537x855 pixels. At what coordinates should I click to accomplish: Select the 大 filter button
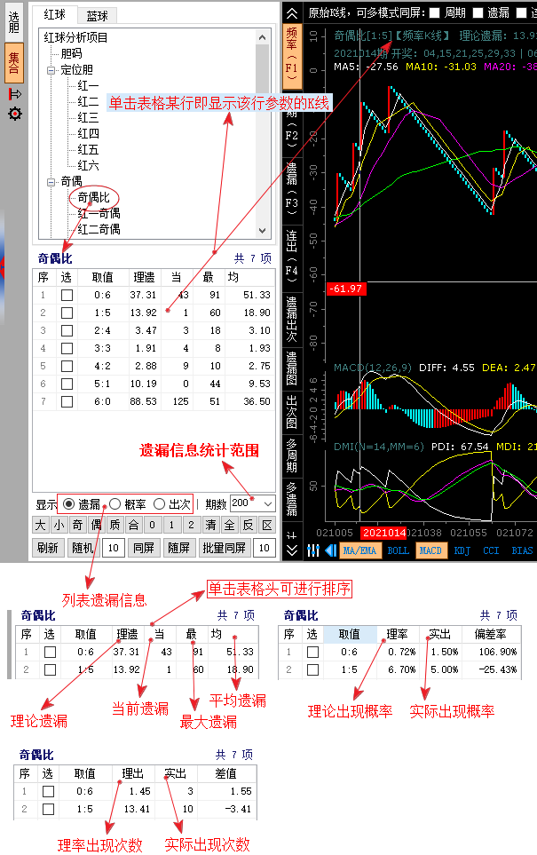41,526
